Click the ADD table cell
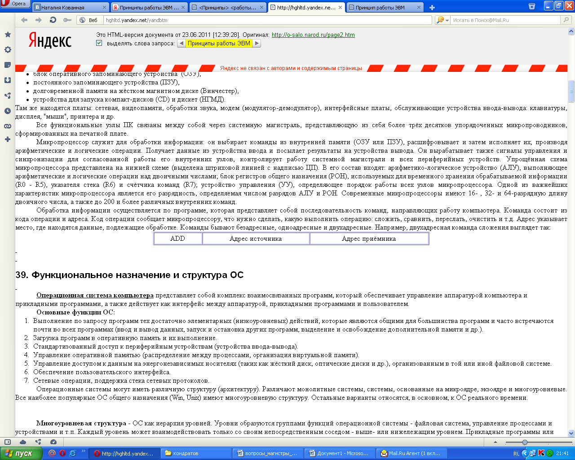 tap(178, 239)
